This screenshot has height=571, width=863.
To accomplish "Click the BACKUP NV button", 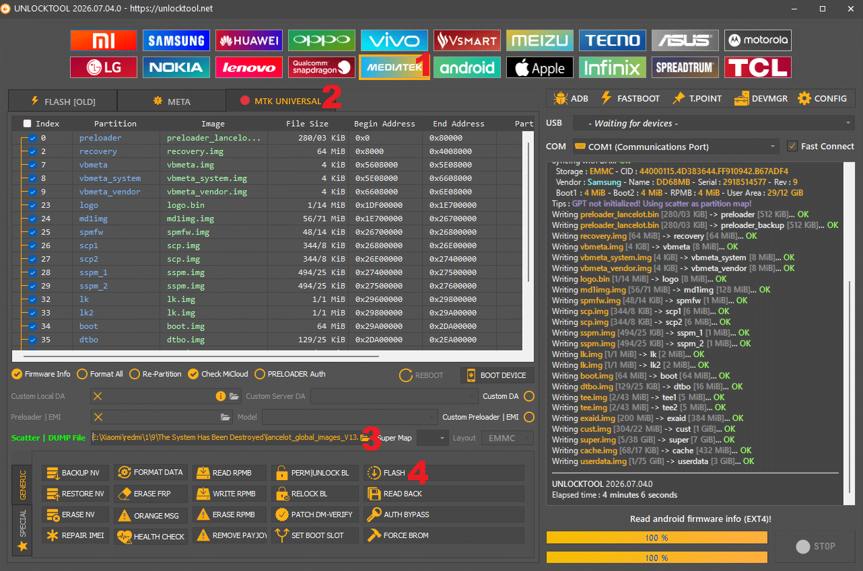I will 75,473.
